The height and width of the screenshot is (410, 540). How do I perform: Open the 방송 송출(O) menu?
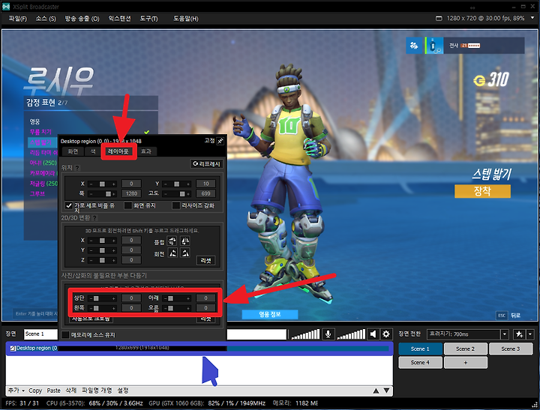[x=82, y=19]
